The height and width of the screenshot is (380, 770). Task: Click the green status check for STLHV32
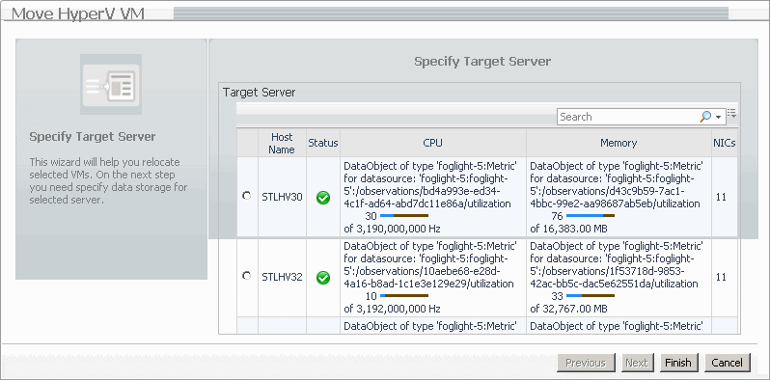[x=323, y=278]
